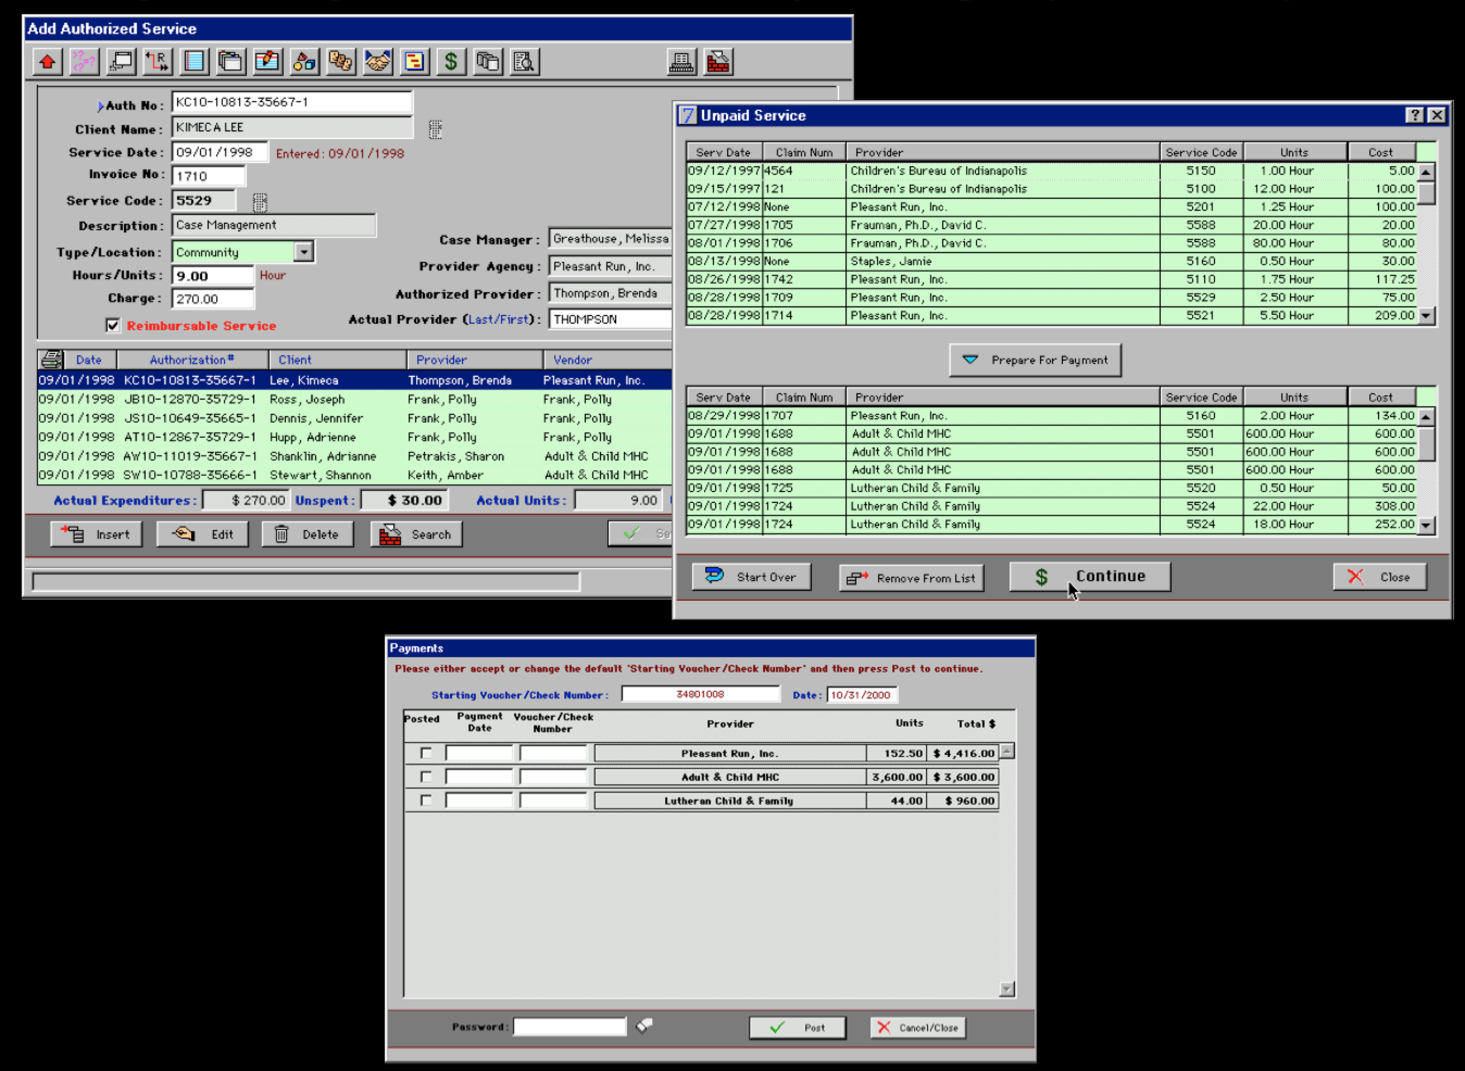Click the Post button in Payments

[x=798, y=1028]
